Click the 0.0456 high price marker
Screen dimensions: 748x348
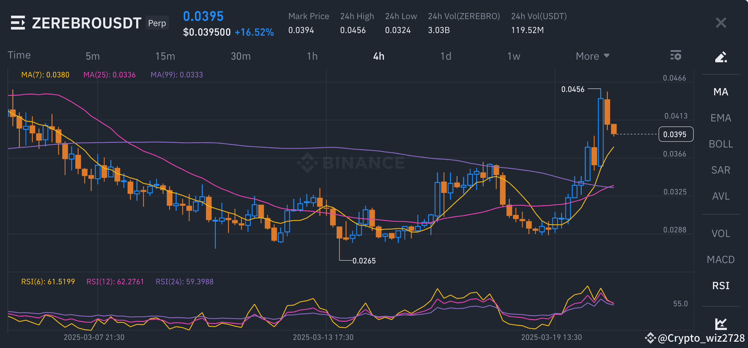click(573, 89)
